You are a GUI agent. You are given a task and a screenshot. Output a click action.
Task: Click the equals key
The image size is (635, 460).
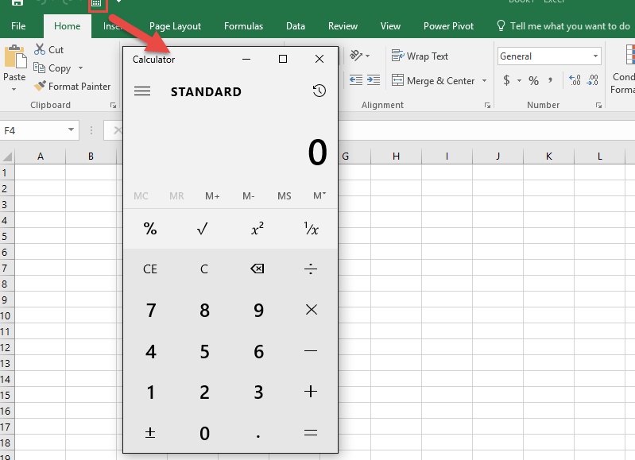click(311, 433)
